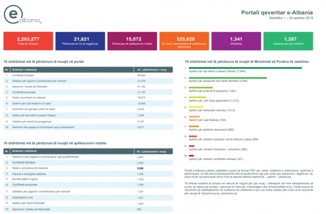Click the value 1,281 in mobile table
326x214 pixels.
click(140, 191)
